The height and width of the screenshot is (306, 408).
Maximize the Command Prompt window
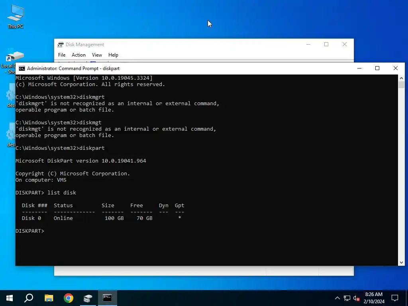click(x=377, y=68)
